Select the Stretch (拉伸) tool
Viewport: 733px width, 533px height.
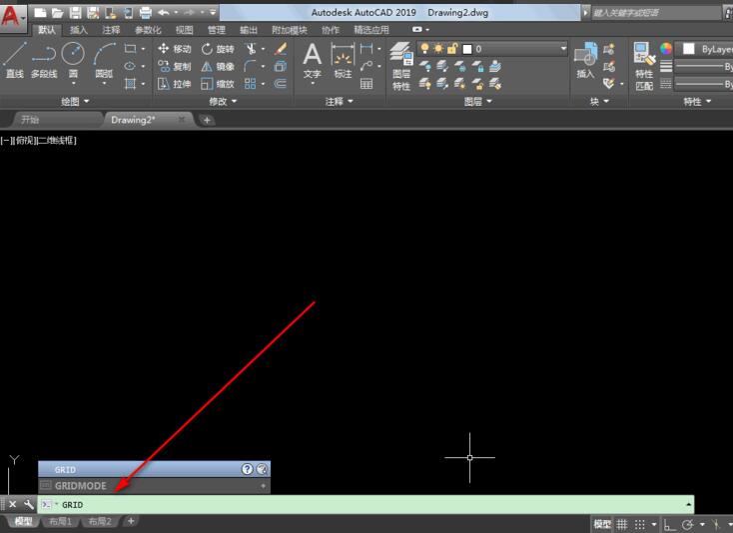[175, 84]
